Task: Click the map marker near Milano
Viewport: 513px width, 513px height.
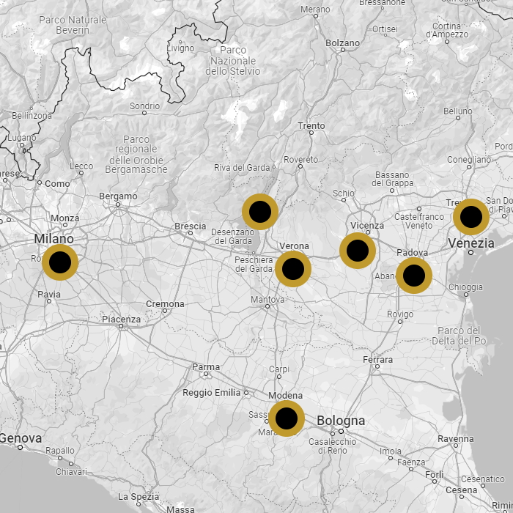Action: click(x=60, y=262)
